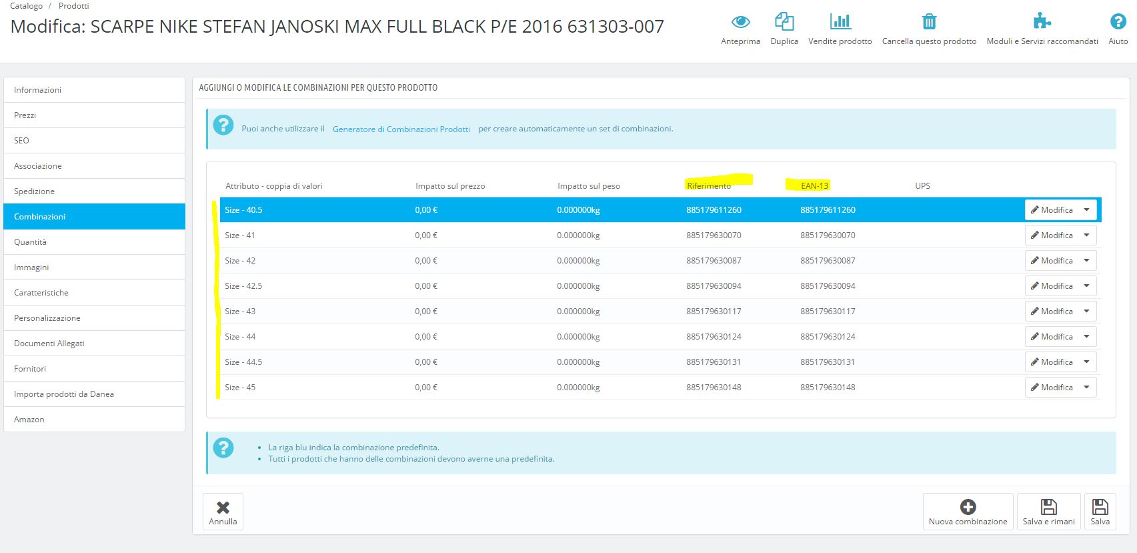Edit Size - 43 with Modifica

pos(1052,312)
